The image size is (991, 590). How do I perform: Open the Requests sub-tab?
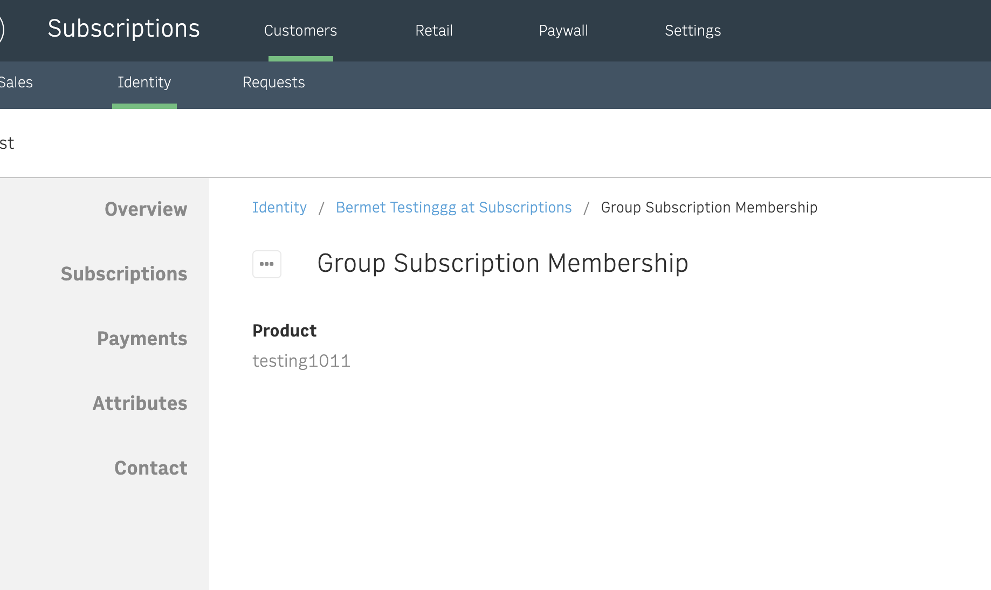coord(273,83)
